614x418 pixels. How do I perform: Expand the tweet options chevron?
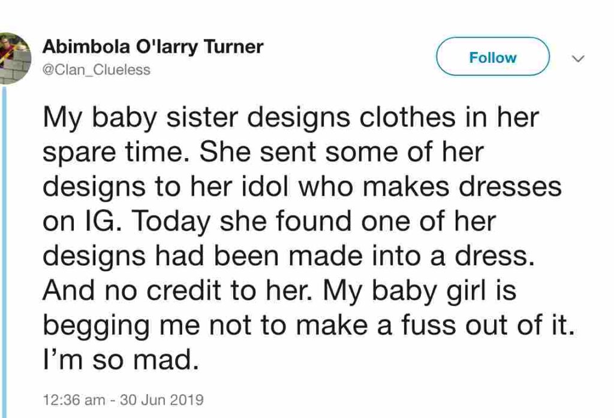(x=578, y=59)
